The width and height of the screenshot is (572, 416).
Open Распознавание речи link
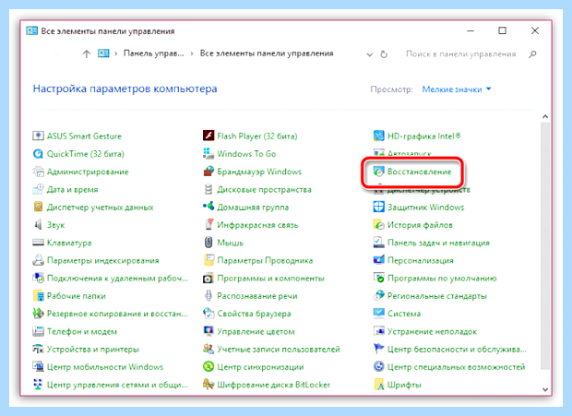coord(257,296)
